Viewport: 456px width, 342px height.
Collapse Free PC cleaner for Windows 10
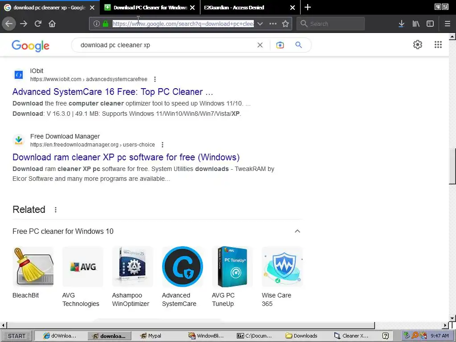pyautogui.click(x=297, y=231)
